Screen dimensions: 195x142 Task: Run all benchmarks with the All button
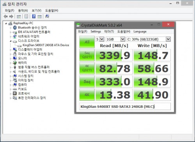pyautogui.click(x=87, y=42)
